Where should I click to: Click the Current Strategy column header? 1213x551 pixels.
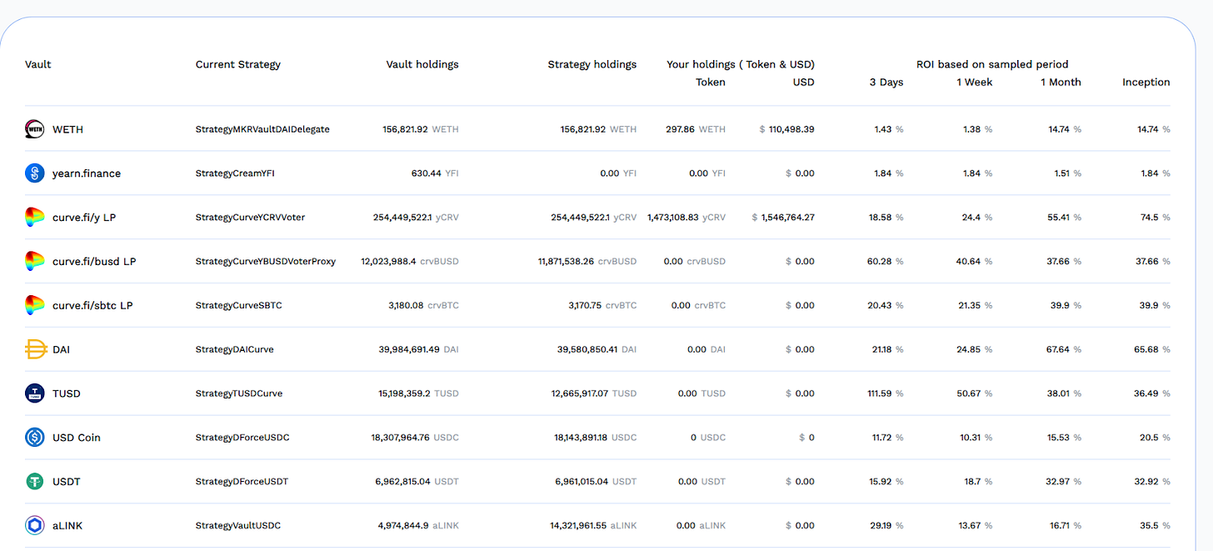tap(238, 64)
